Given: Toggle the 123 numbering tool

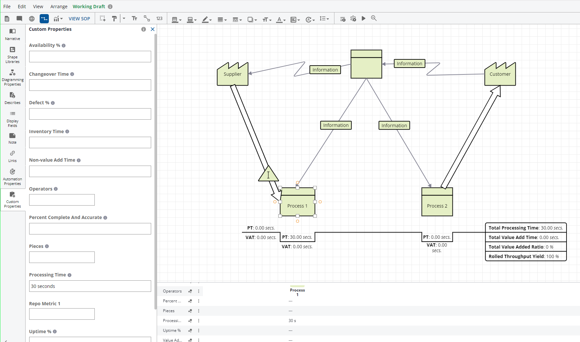Looking at the screenshot, I should (x=159, y=19).
